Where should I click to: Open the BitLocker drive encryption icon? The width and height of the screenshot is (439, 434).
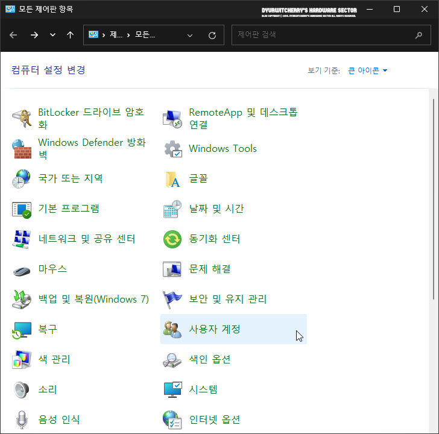(22, 119)
